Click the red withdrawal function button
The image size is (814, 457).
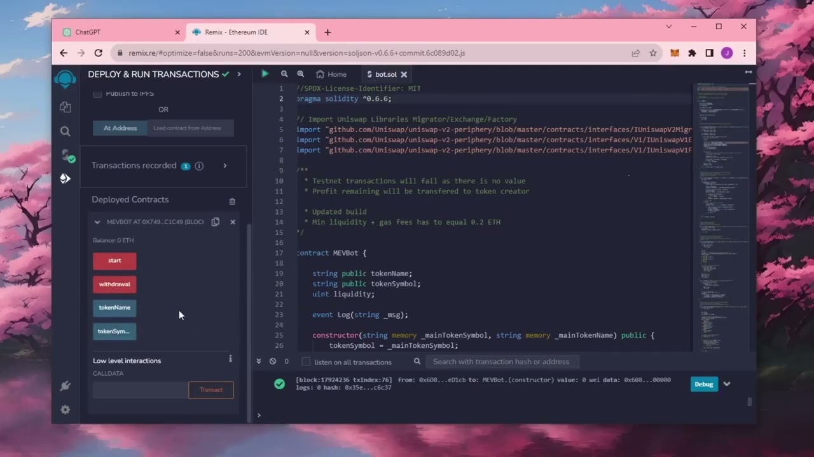pyautogui.click(x=114, y=284)
